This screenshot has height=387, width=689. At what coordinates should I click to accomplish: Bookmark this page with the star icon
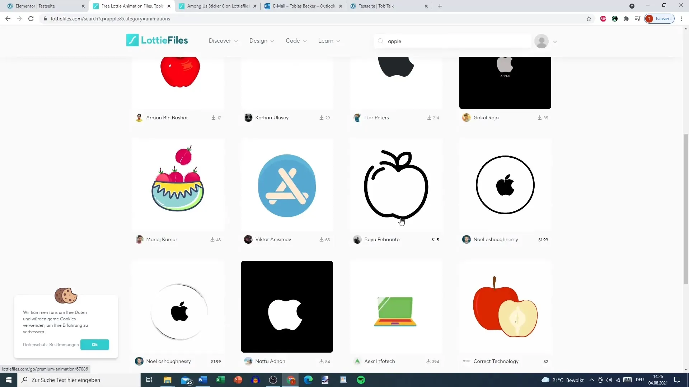coord(589,19)
